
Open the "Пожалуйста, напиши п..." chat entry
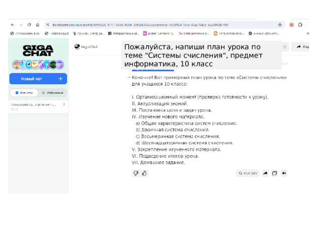38,106
